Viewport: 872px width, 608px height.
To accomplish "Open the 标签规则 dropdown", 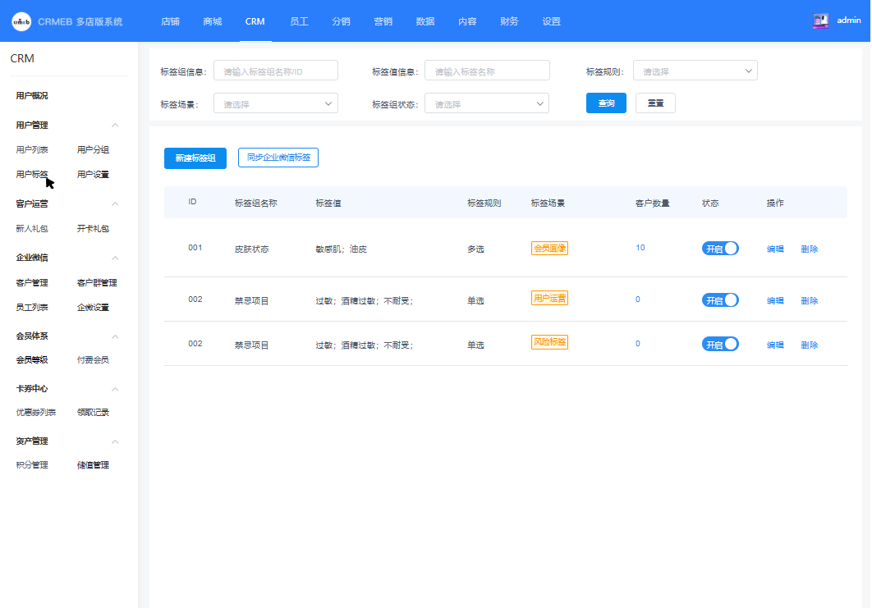I will (695, 71).
